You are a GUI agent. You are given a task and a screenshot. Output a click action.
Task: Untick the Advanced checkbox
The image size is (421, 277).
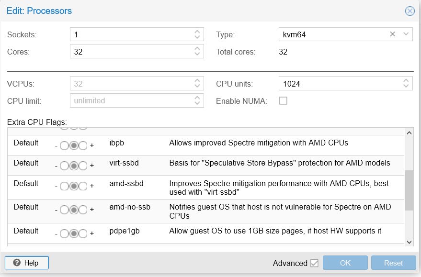point(314,263)
